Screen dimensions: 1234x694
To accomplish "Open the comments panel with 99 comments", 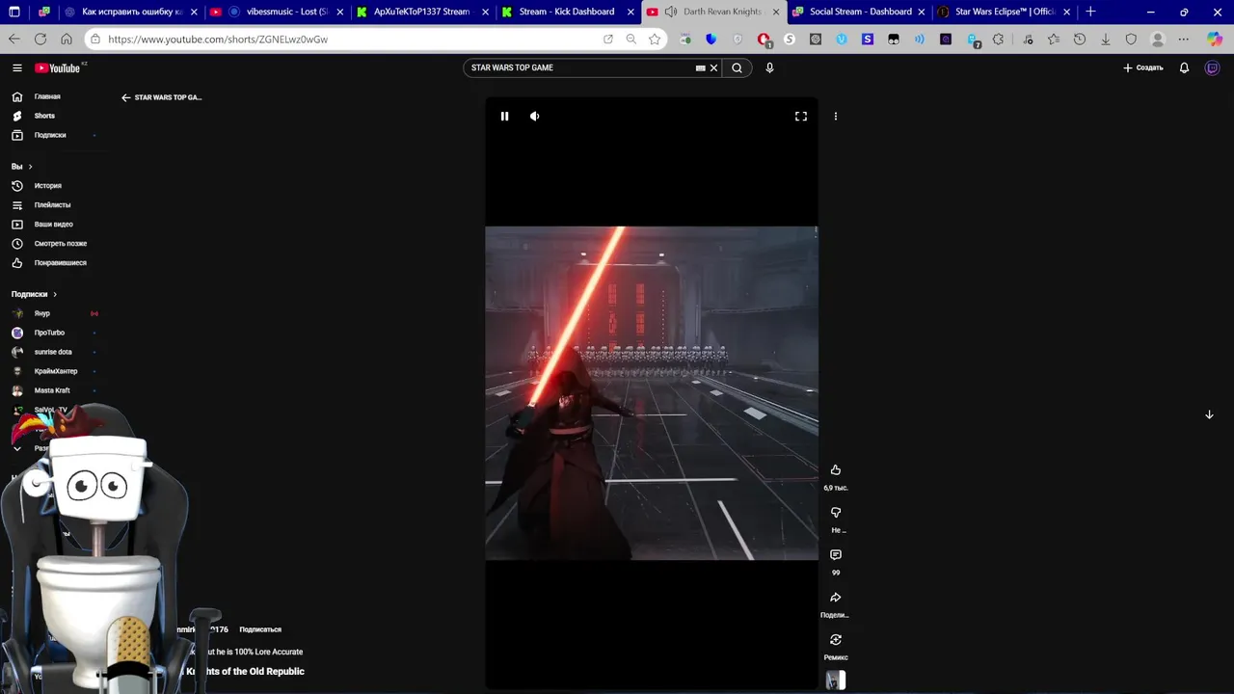I will pyautogui.click(x=836, y=554).
